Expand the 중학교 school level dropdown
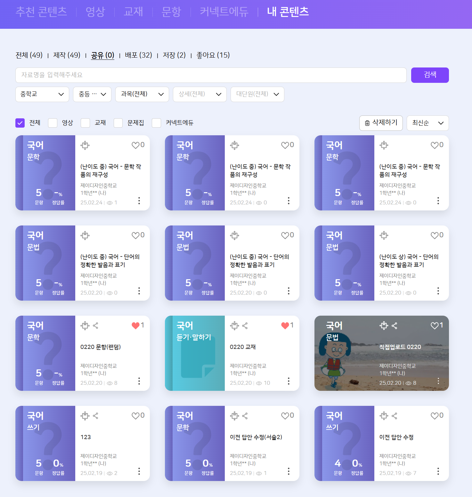Screen dimensions: 472x497 (x=42, y=94)
